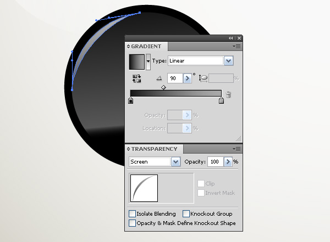Open the angle value arrow menu
The image size is (330, 242).
[187, 78]
